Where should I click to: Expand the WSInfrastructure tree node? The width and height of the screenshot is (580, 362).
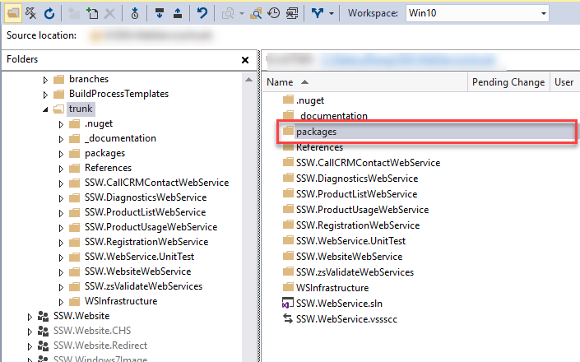click(x=61, y=301)
